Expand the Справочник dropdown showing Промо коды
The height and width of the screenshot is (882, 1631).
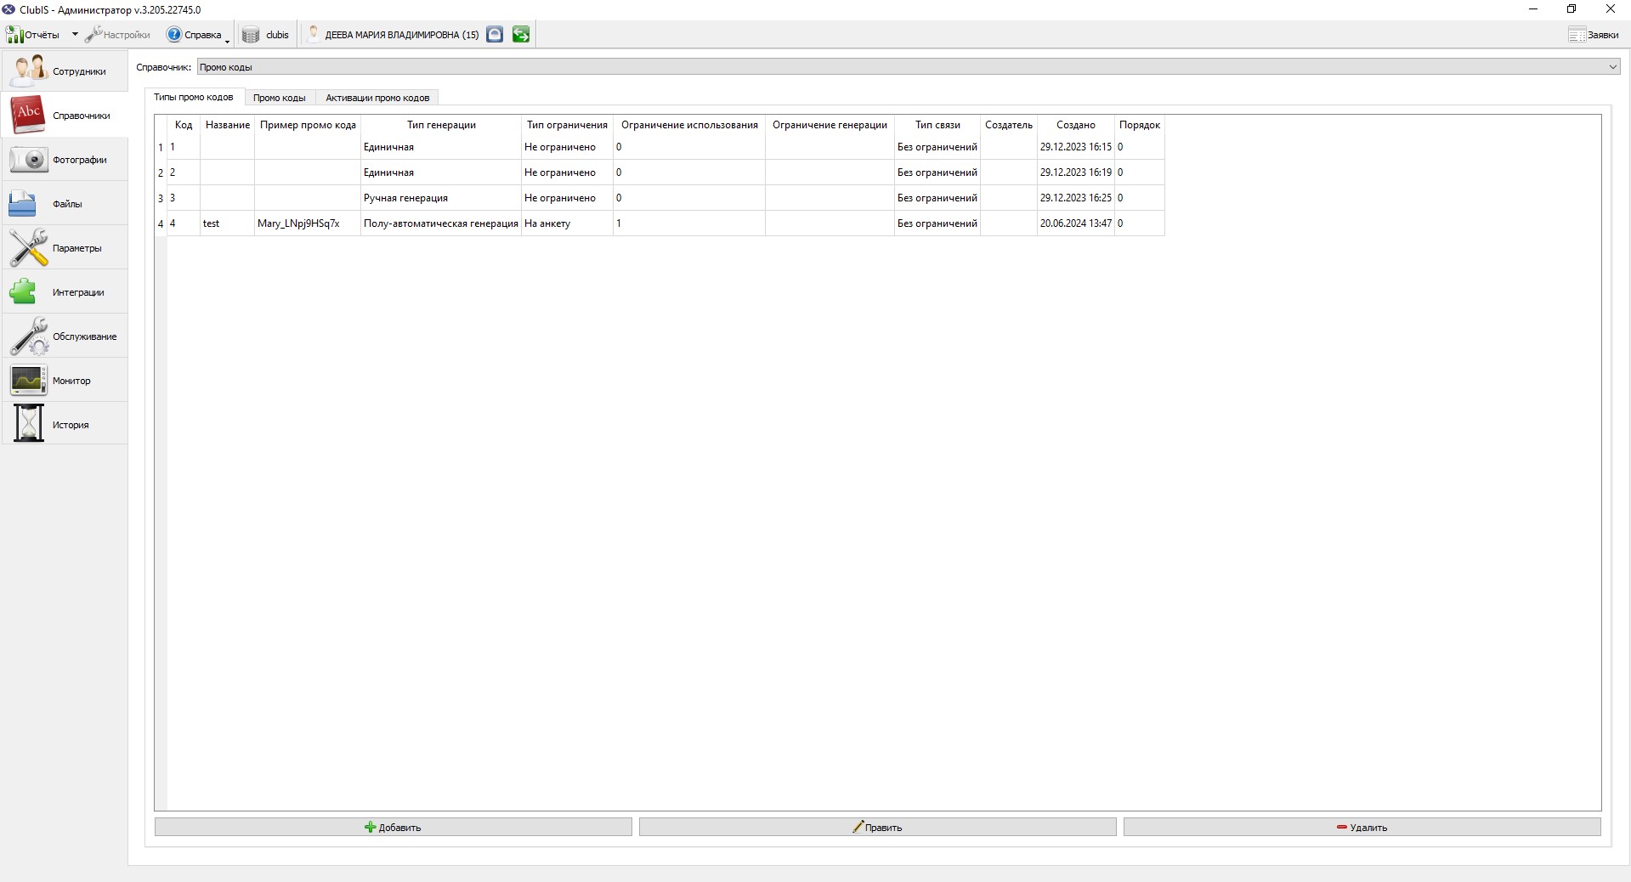pyautogui.click(x=909, y=67)
